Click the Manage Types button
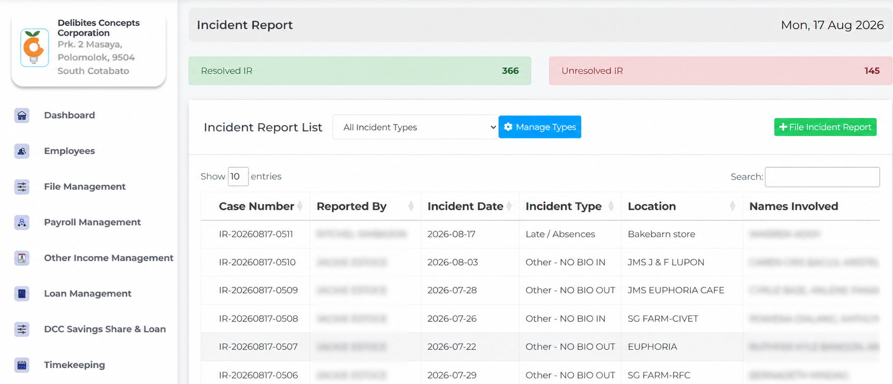The height and width of the screenshot is (384, 893). pyautogui.click(x=540, y=127)
